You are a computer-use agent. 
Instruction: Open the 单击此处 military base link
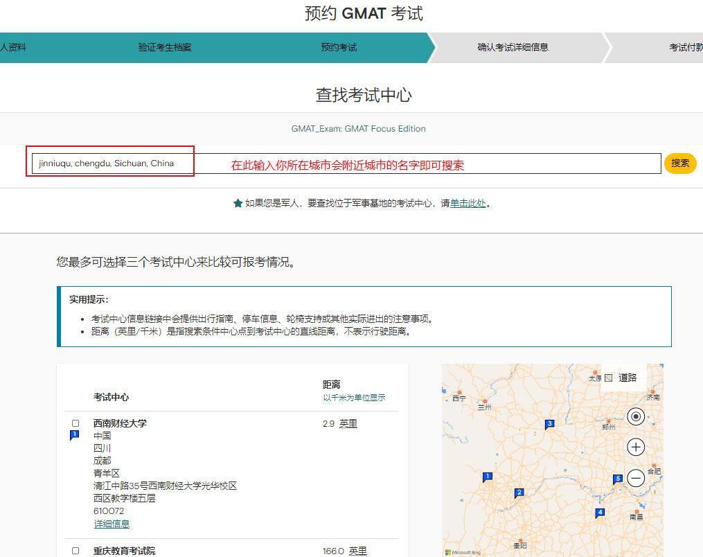(468, 203)
